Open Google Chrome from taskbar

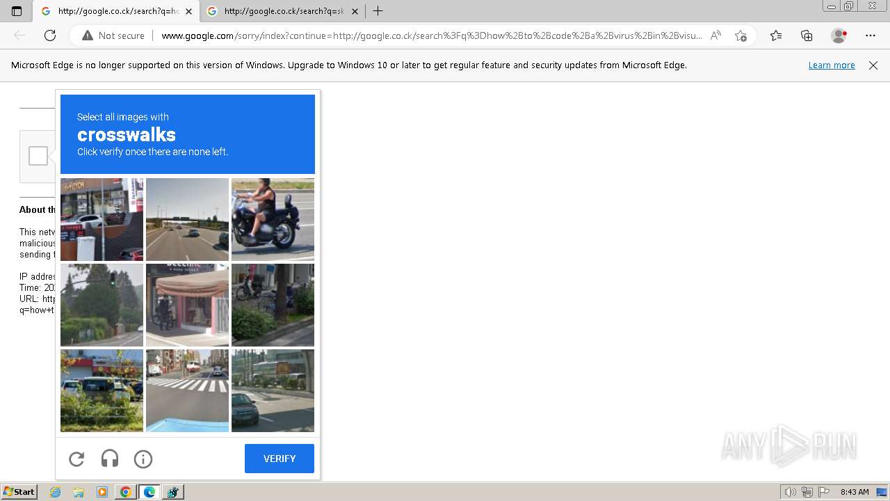tap(125, 492)
